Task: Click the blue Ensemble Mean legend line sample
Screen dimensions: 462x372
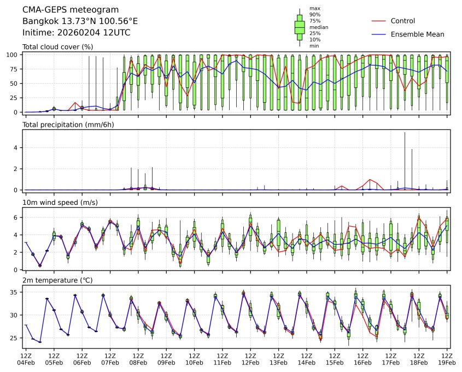Action: click(378, 34)
